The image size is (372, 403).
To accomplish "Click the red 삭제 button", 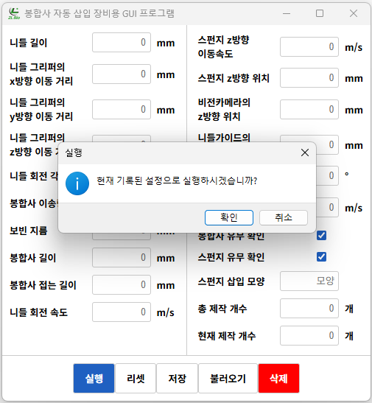I will tap(278, 379).
